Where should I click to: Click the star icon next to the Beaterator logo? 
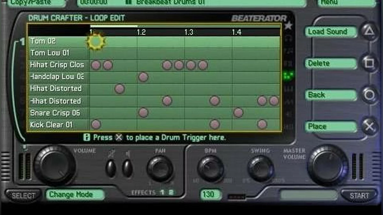tap(288, 26)
